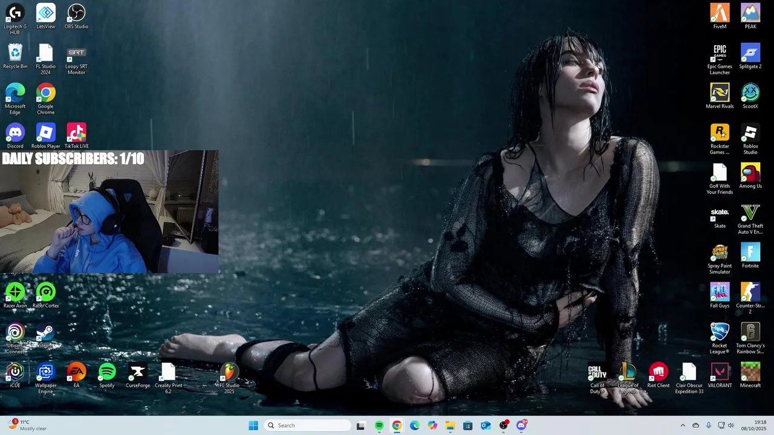Image resolution: width=774 pixels, height=435 pixels.
Task: Select the Rockstar Games Launcher icon
Action: tap(720, 138)
